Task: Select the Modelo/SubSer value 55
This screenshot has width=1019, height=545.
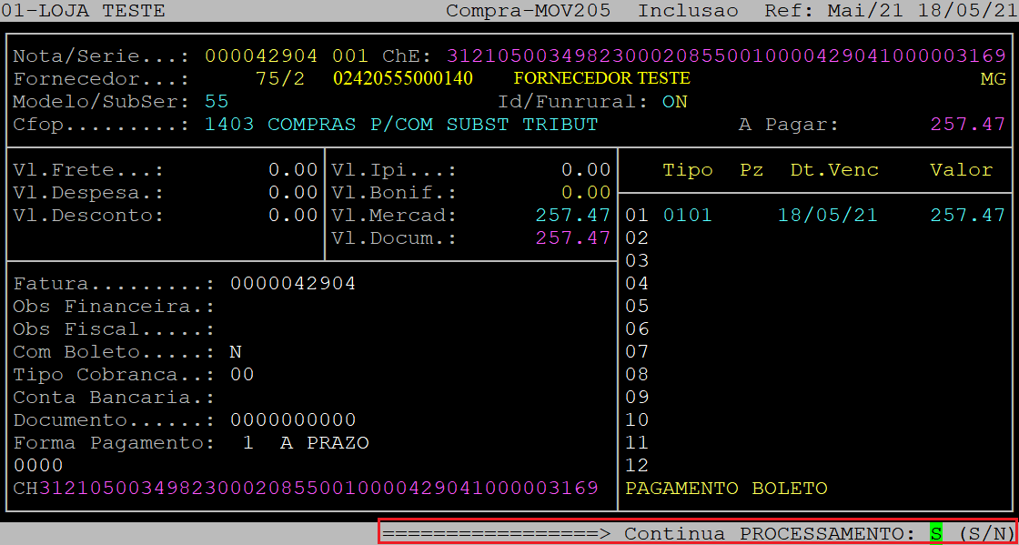Action: [x=217, y=102]
